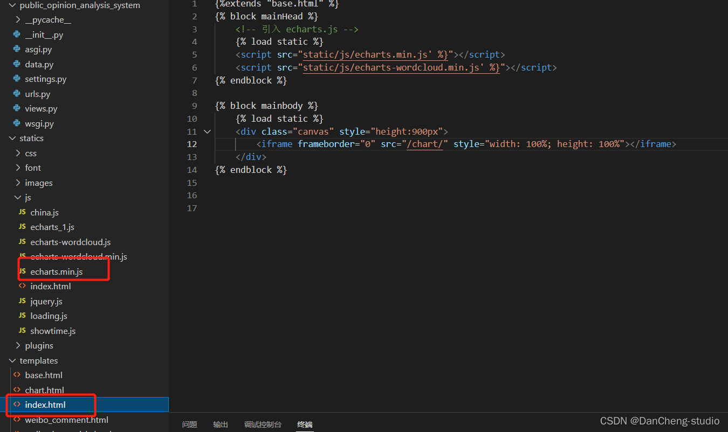
Task: Place cursor on empty line 16
Action: (x=324, y=196)
